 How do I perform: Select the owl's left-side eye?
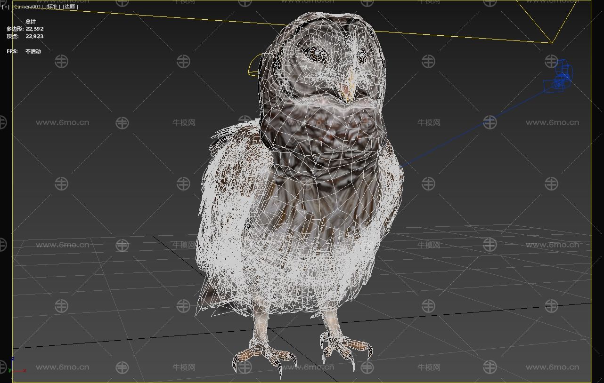tap(313, 53)
